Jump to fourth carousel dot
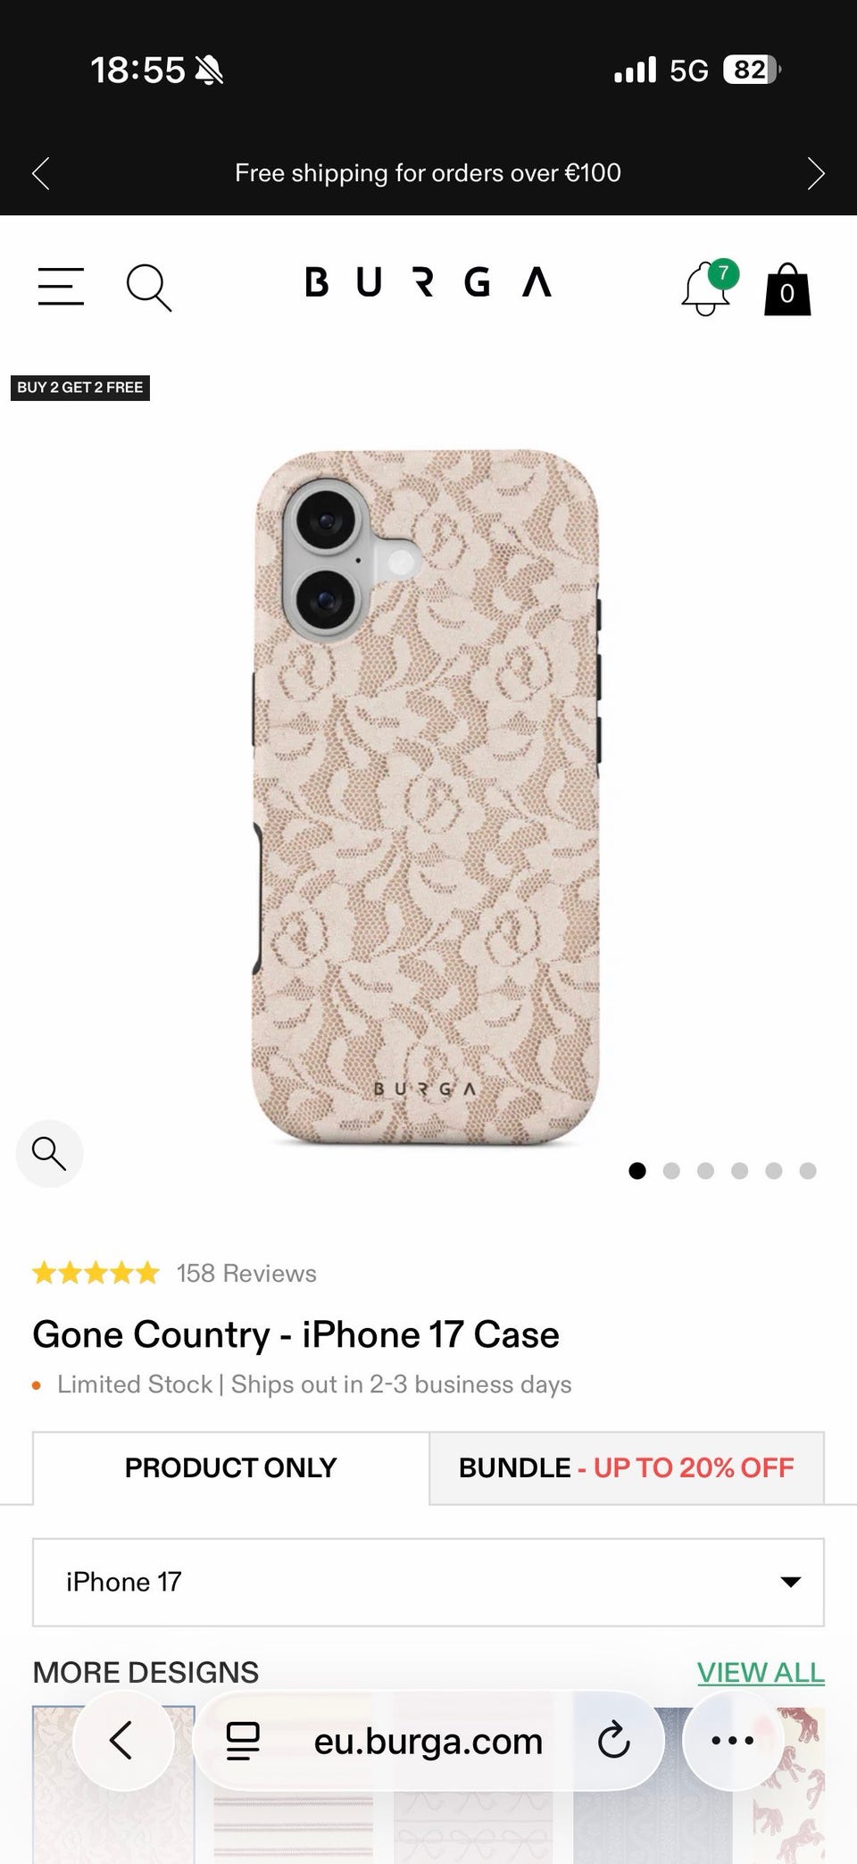Screen dimensions: 857x1864 point(739,1170)
